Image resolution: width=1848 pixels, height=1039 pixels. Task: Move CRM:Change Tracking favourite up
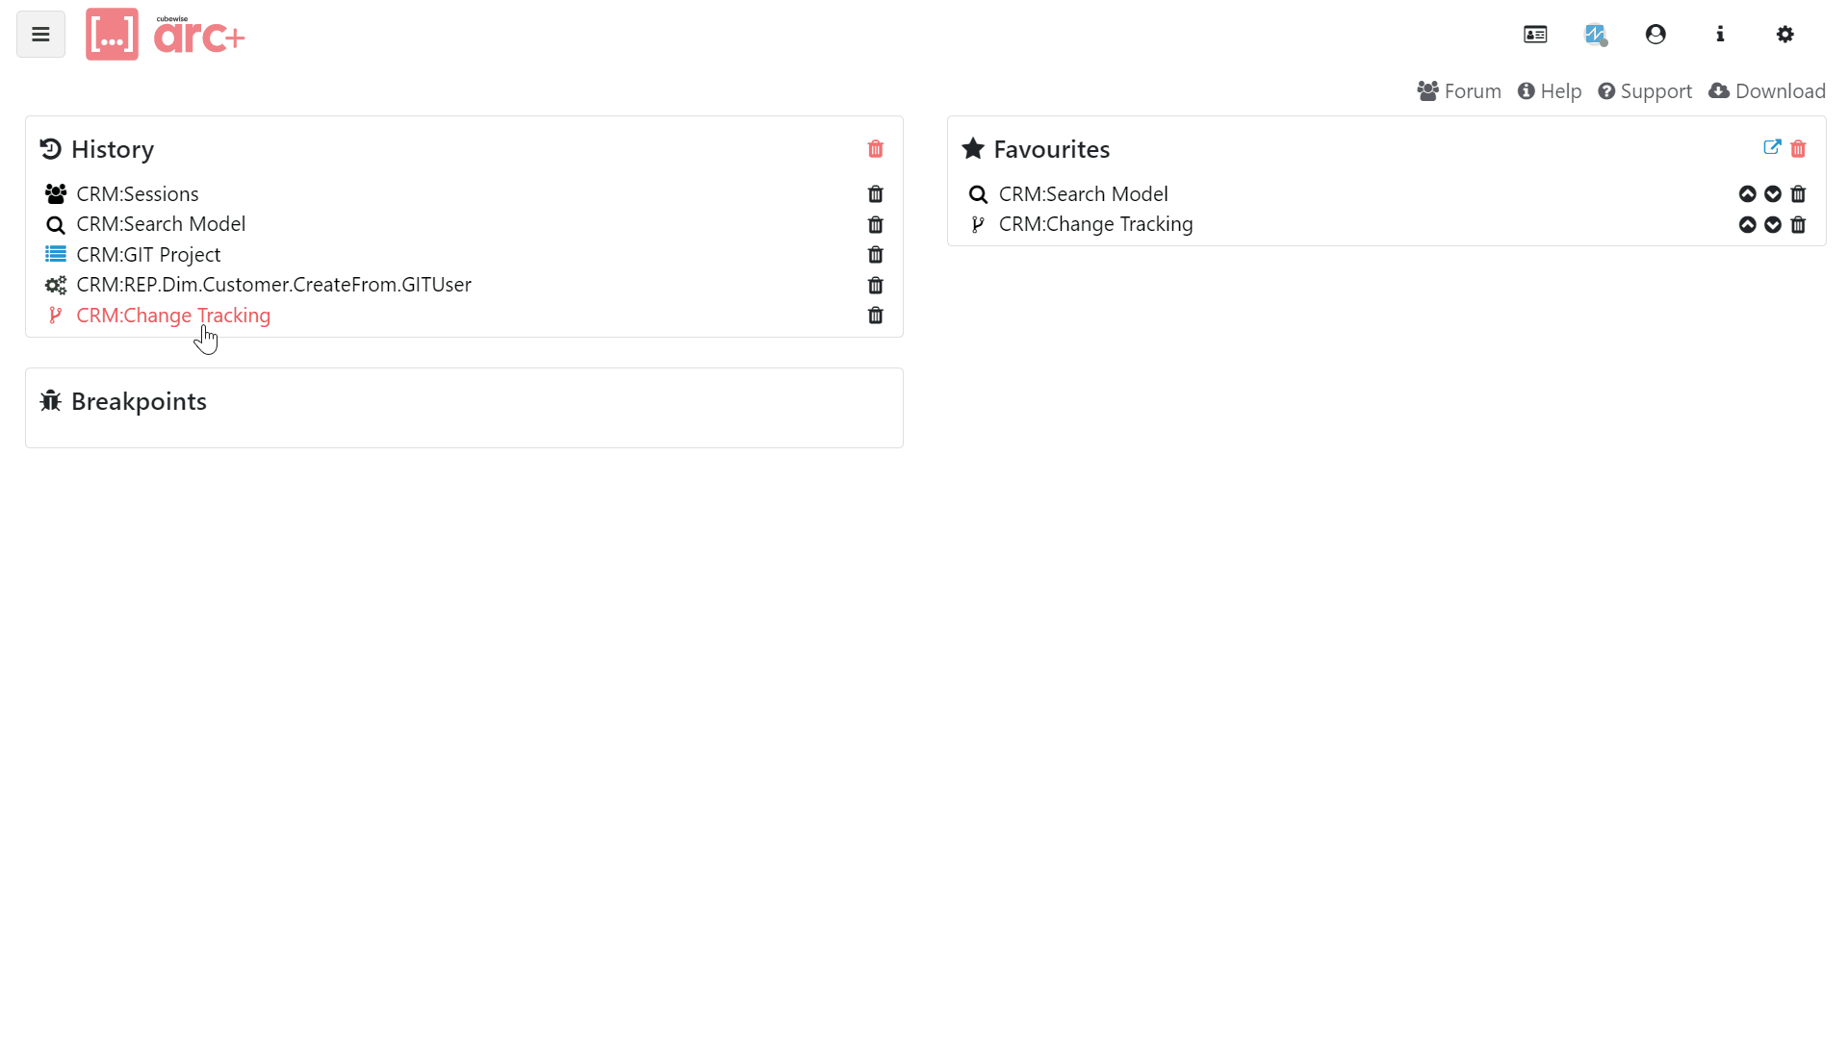pos(1748,225)
